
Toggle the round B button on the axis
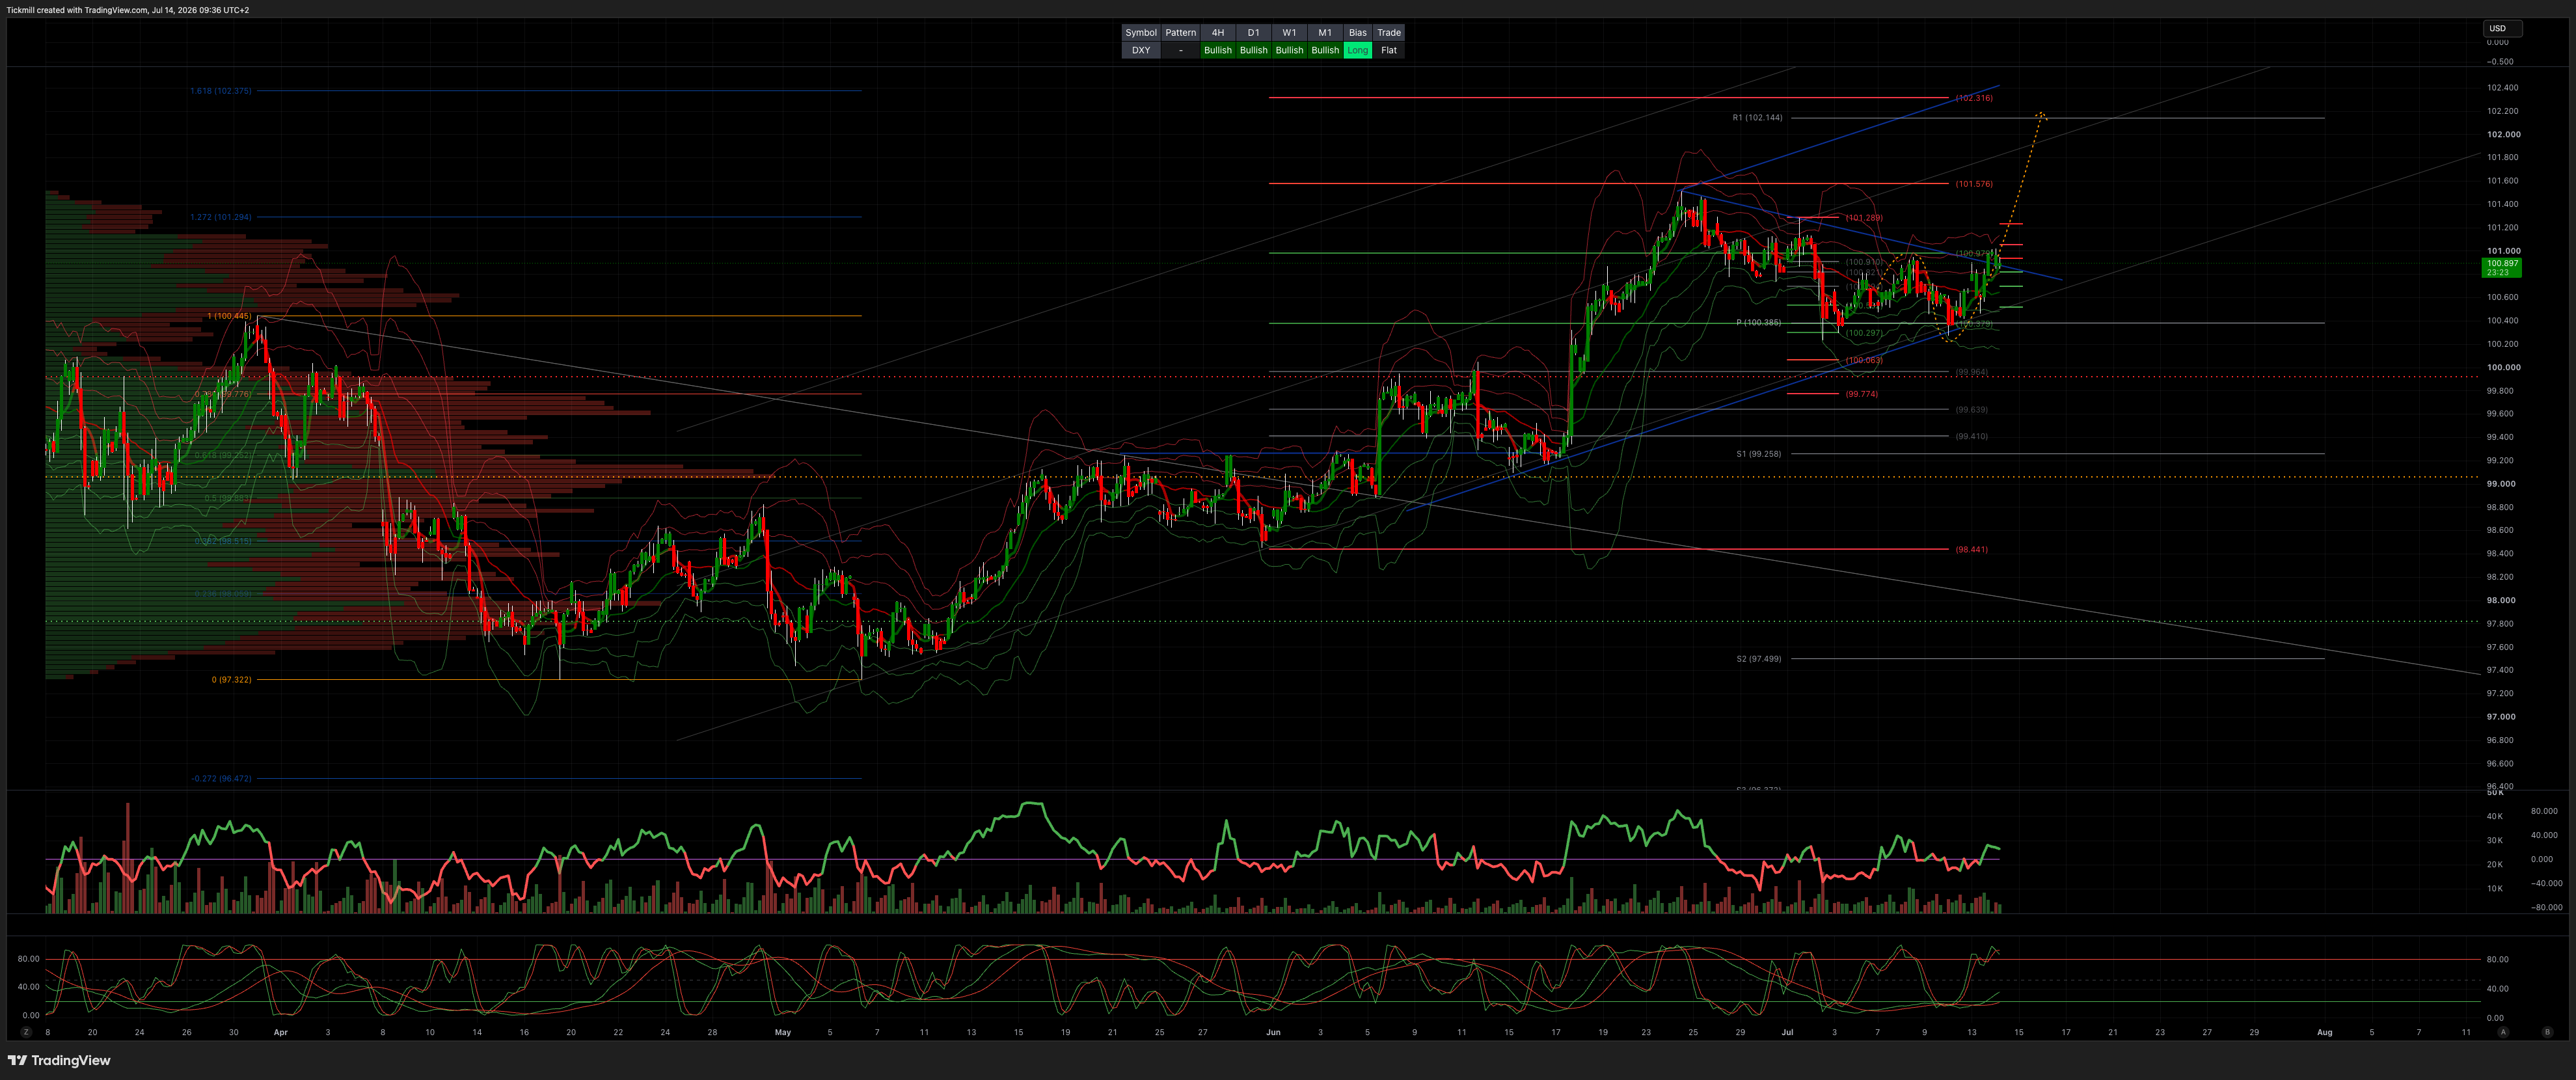coord(2547,1032)
